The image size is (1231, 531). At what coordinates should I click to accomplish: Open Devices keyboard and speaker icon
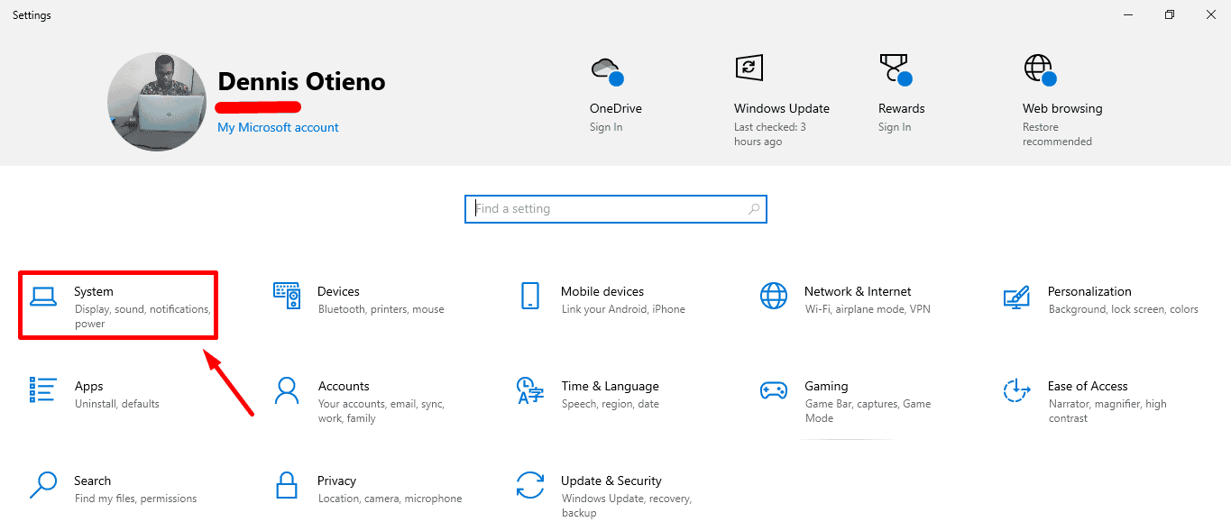[x=287, y=296]
